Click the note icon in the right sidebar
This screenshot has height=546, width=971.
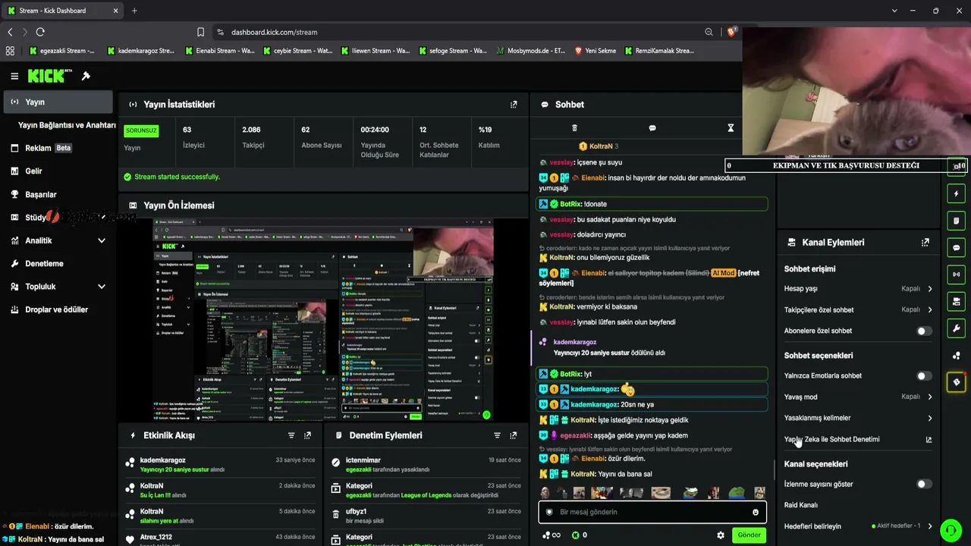pyautogui.click(x=957, y=221)
